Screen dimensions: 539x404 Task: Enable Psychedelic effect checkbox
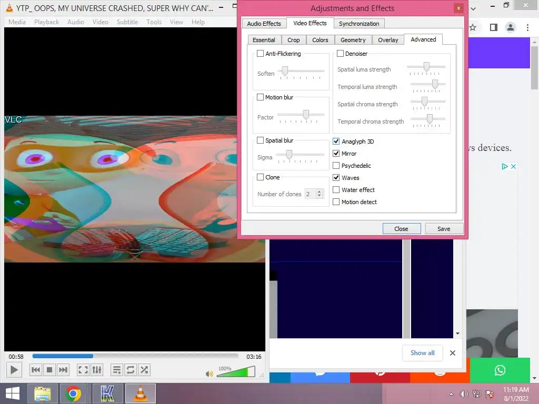click(336, 166)
